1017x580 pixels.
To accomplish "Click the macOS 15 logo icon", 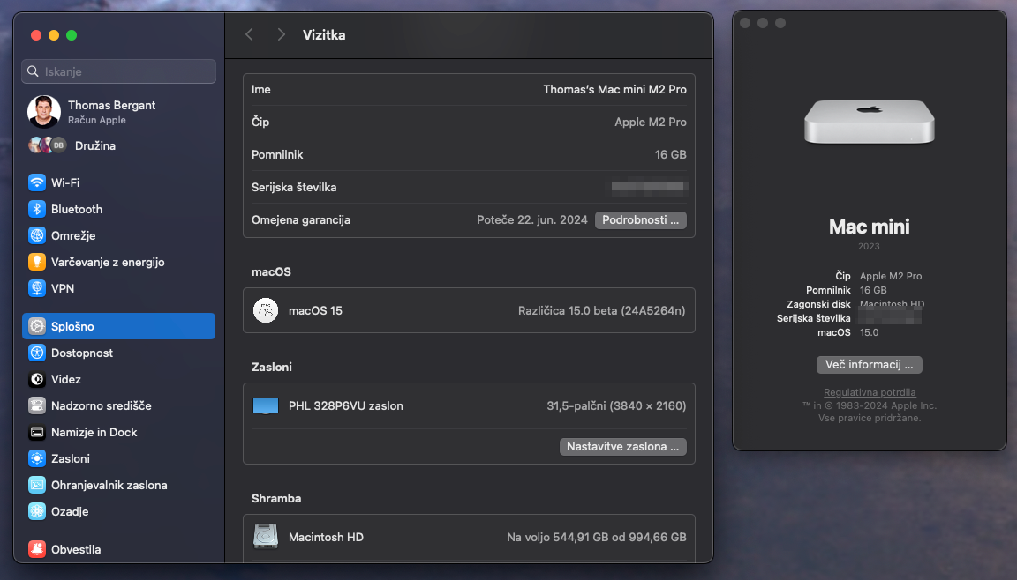I will [266, 310].
